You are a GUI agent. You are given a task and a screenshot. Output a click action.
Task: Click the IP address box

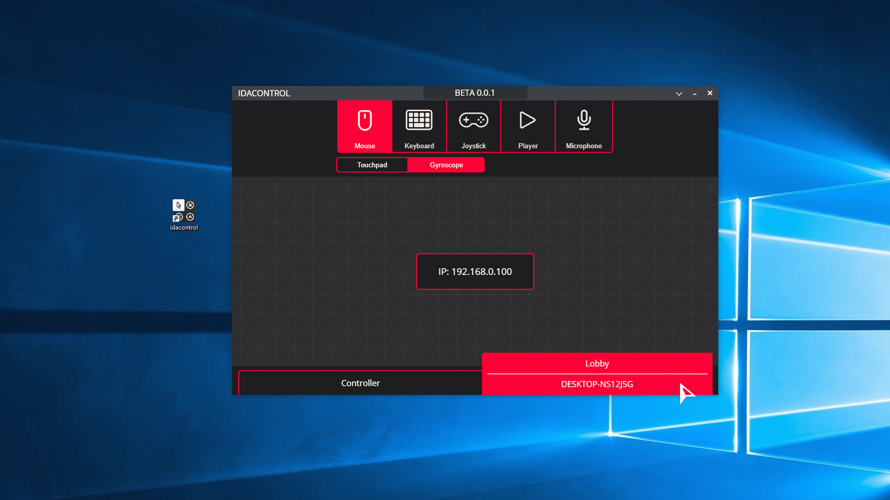click(475, 272)
